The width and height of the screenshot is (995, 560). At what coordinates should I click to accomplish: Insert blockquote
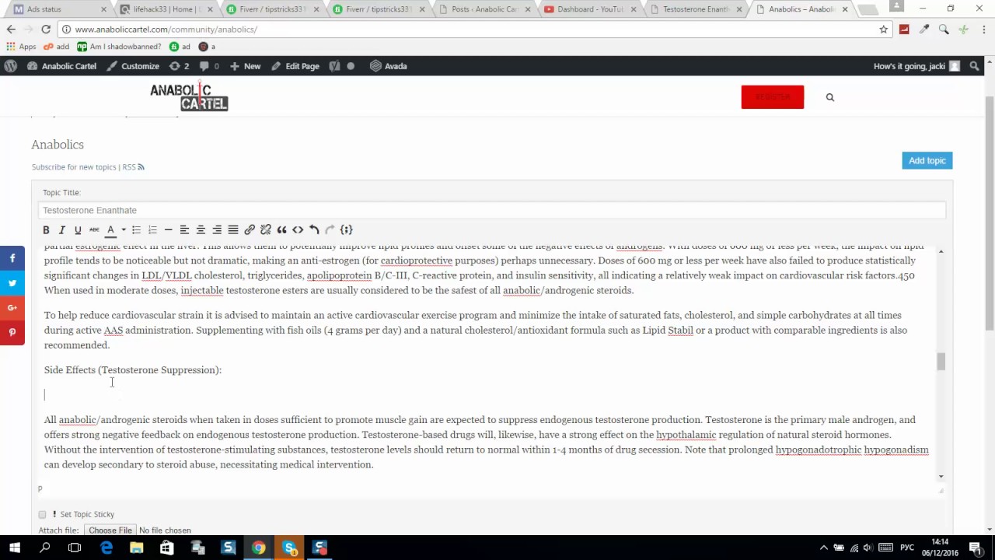pyautogui.click(x=281, y=229)
